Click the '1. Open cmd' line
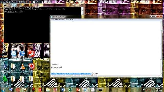Image resolution: width=164 pixels, height=92 pixels. pos(56,67)
